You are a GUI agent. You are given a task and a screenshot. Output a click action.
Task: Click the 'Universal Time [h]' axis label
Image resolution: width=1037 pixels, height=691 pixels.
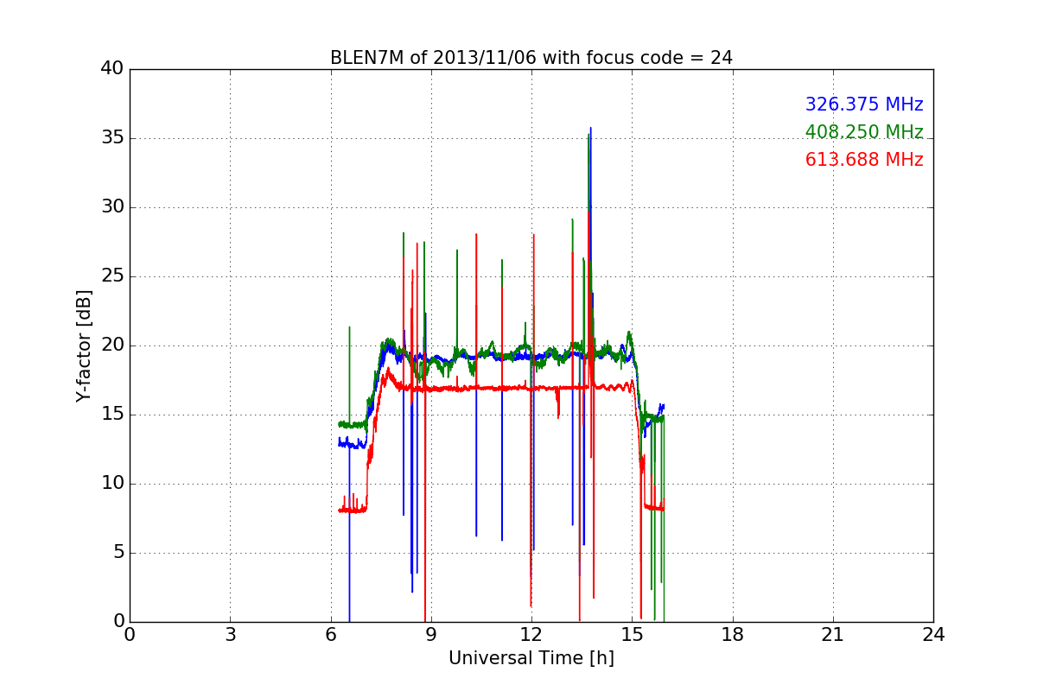tap(531, 658)
